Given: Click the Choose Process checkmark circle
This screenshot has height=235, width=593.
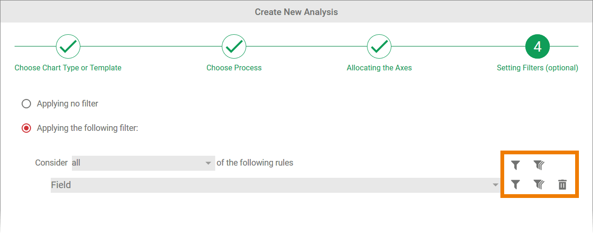Looking at the screenshot, I should (234, 46).
